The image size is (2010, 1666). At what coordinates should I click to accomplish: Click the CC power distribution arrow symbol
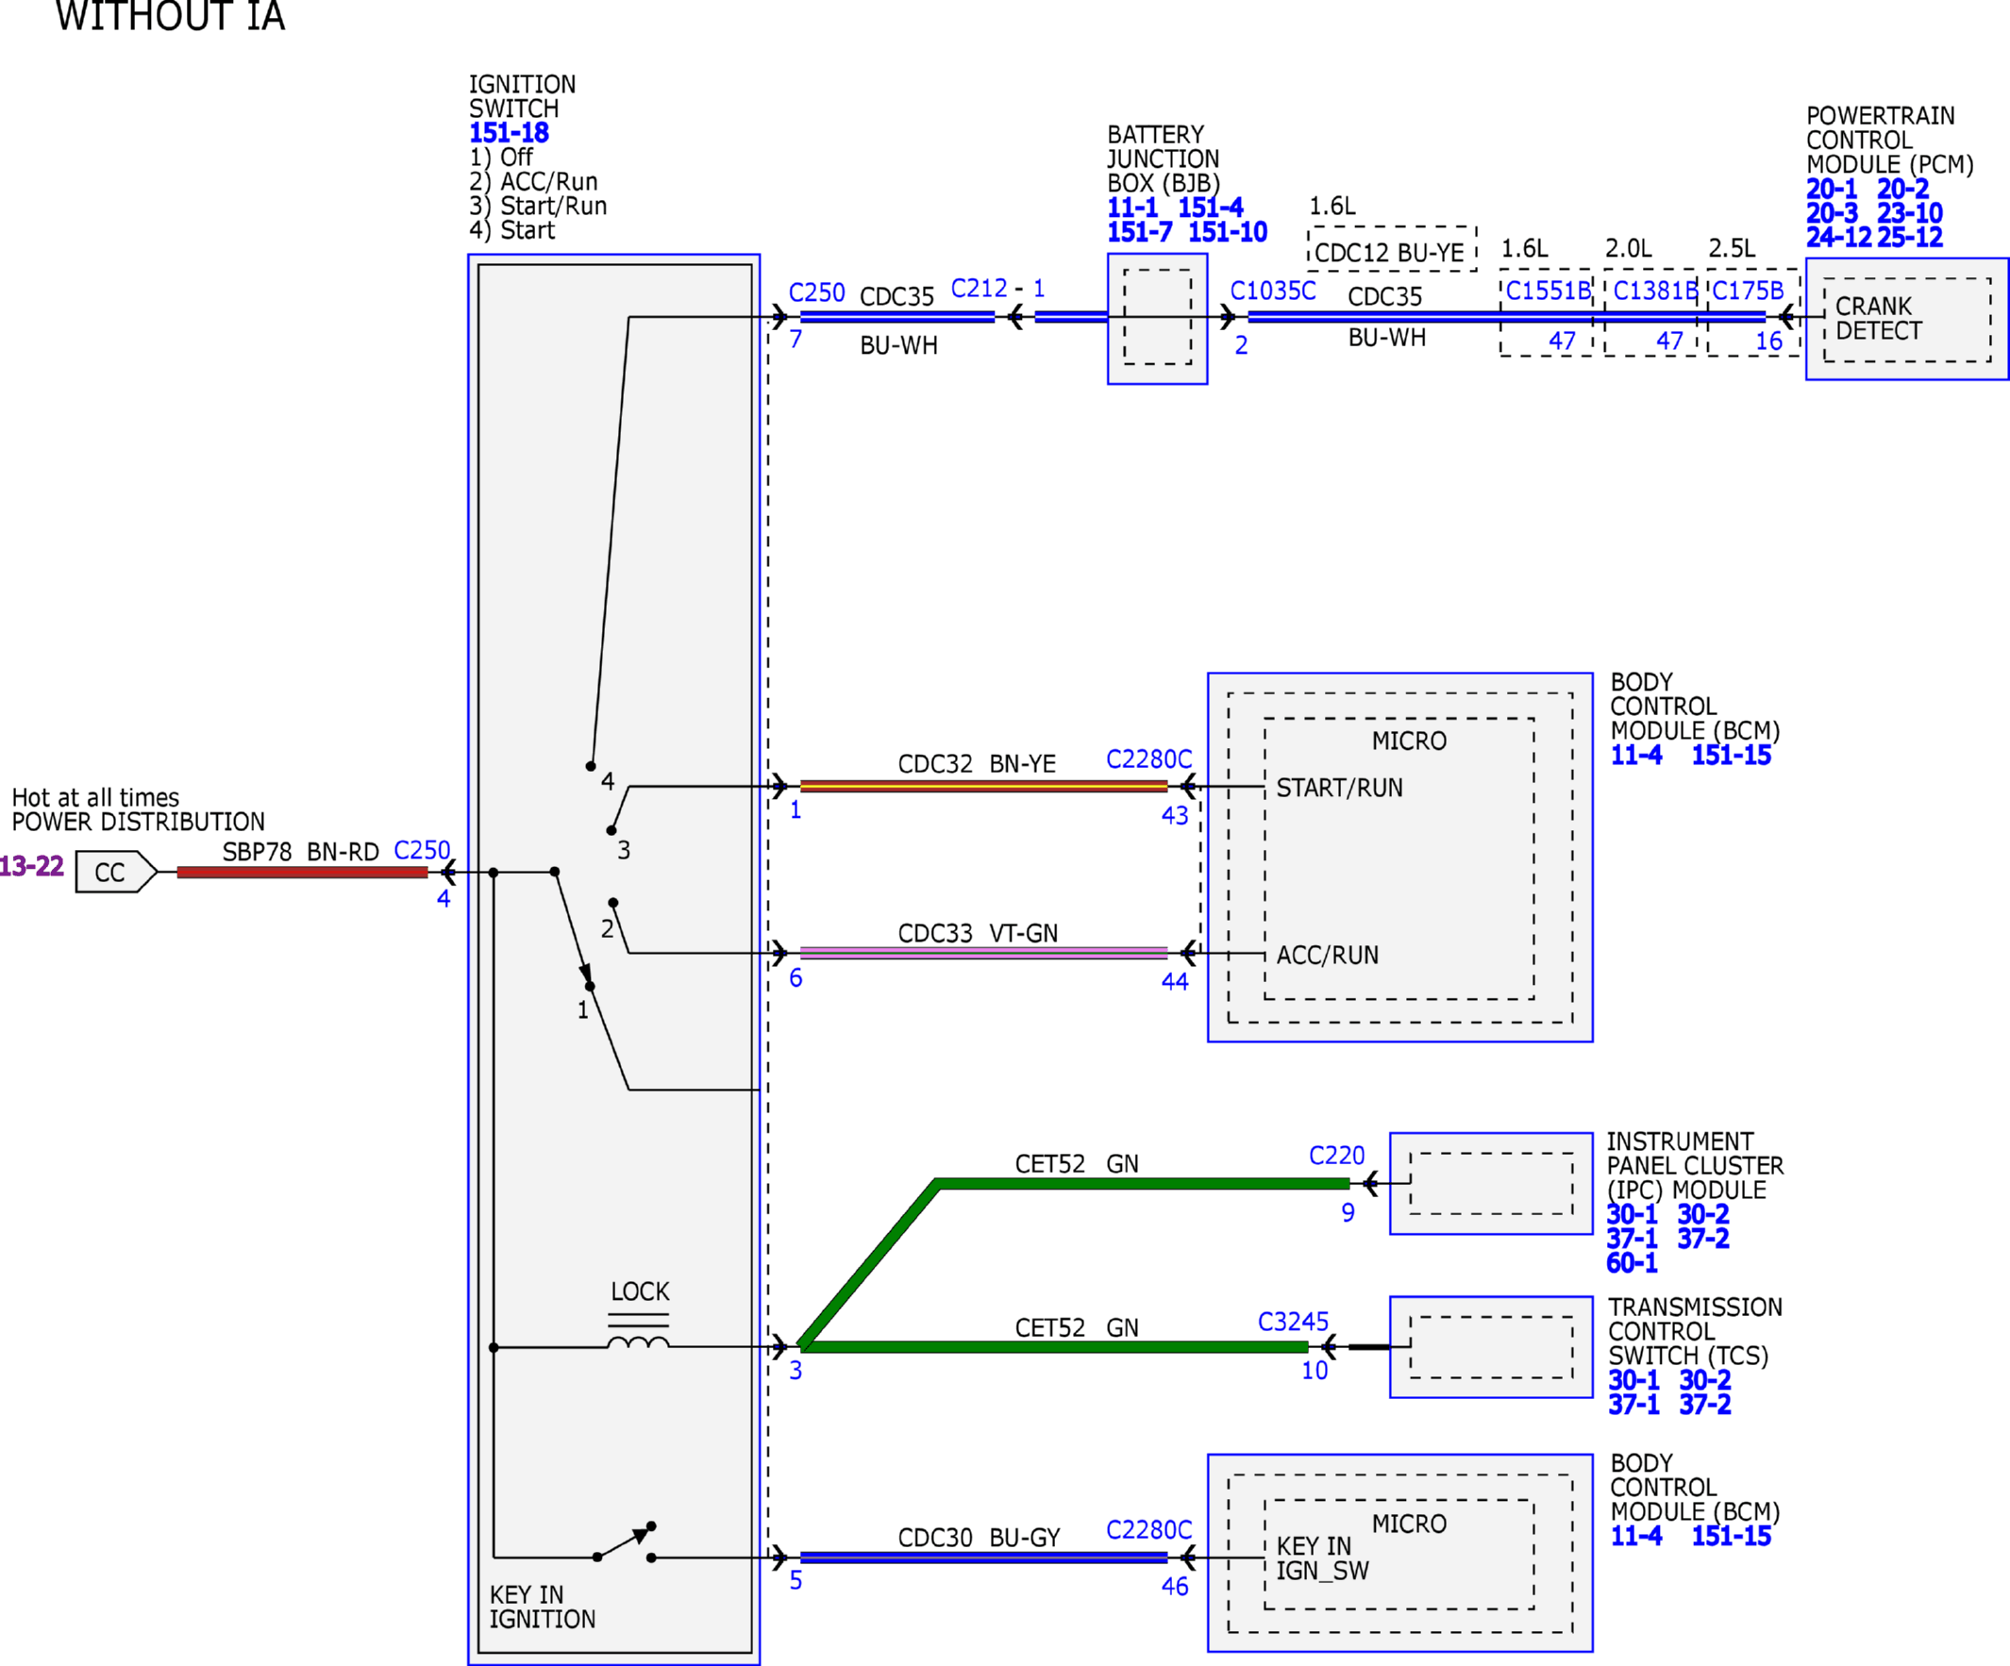pyautogui.click(x=116, y=872)
